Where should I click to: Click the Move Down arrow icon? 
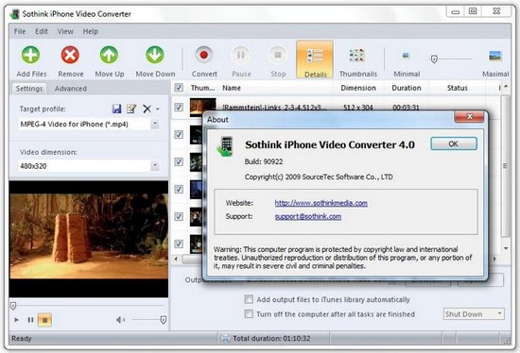pos(155,55)
